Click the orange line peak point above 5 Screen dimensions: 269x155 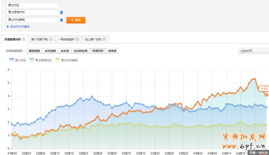[255, 79]
